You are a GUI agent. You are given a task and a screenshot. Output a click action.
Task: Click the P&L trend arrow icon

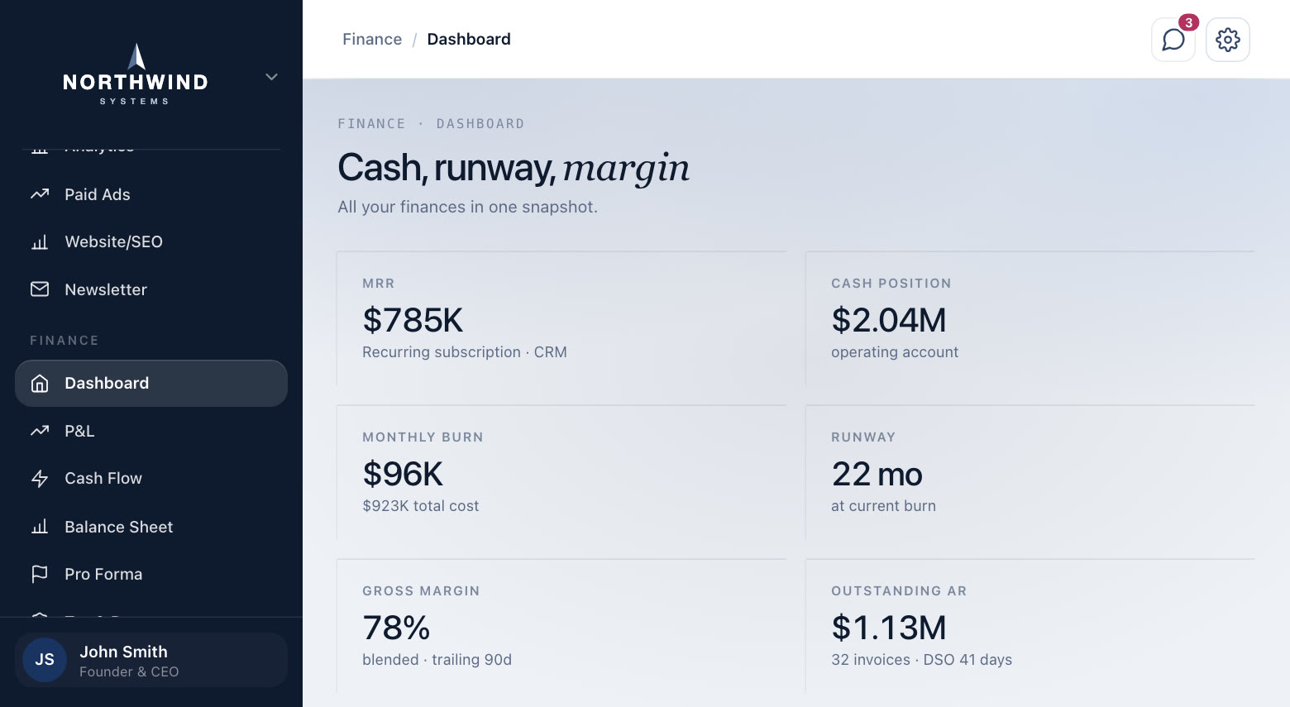[40, 431]
